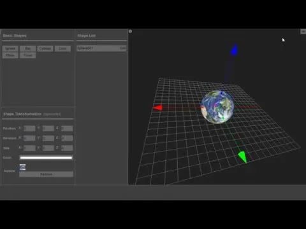The height and width of the screenshot is (229, 306).
Task: Click the Size Z input field
Action: tap(67, 148)
